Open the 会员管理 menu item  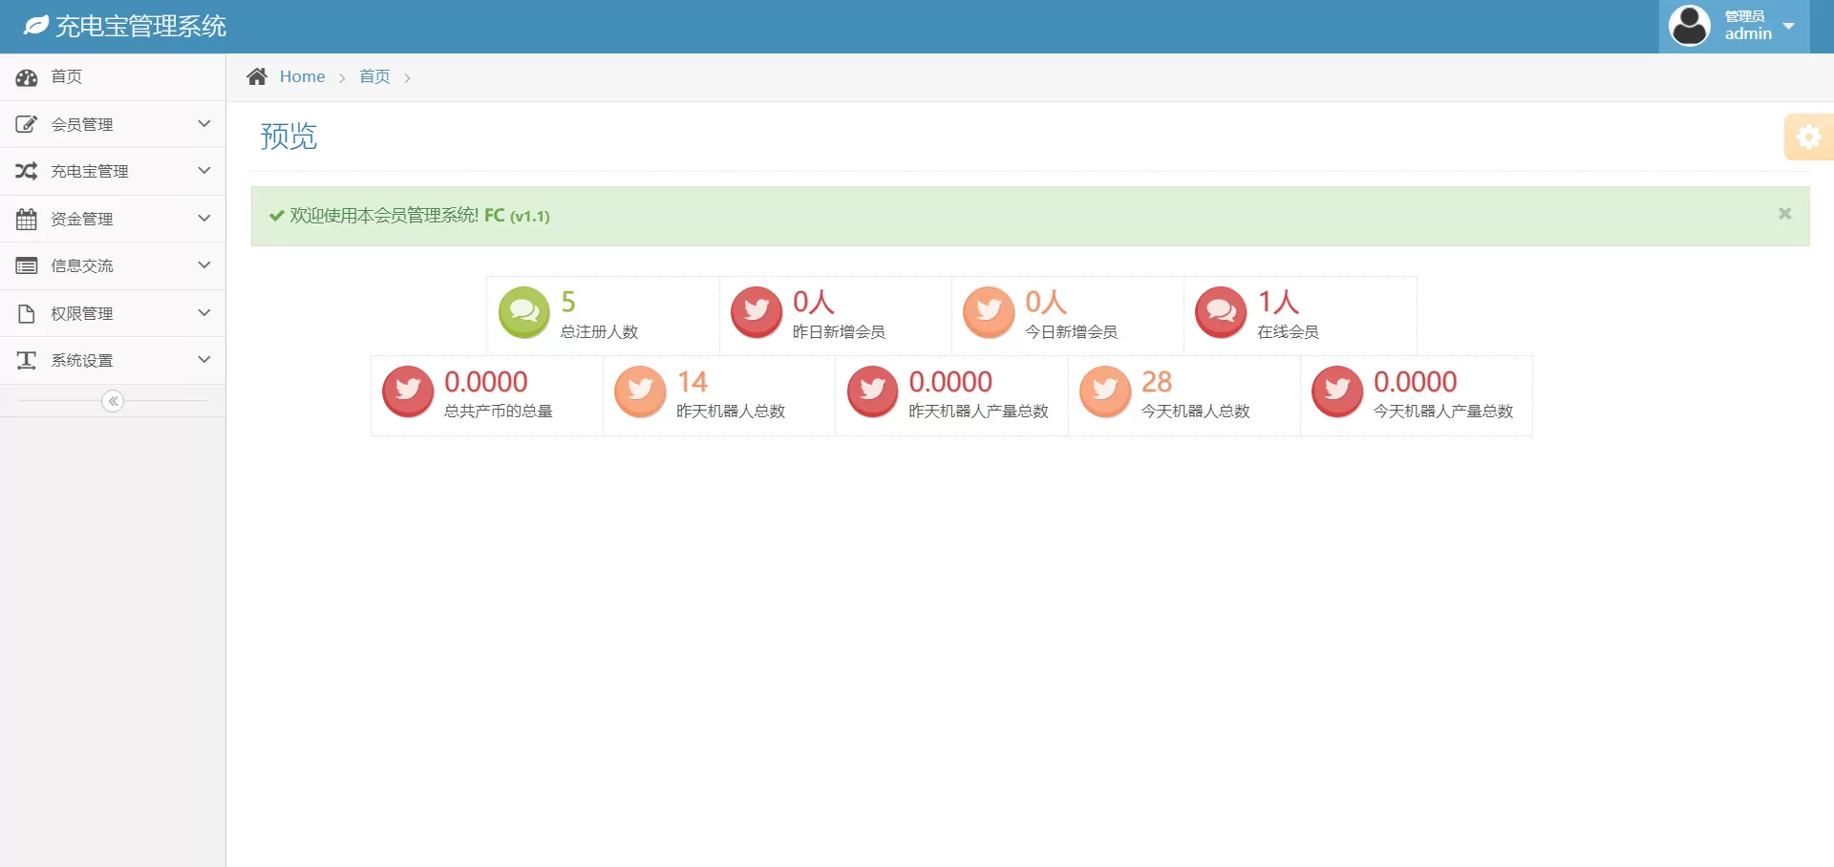coord(113,124)
